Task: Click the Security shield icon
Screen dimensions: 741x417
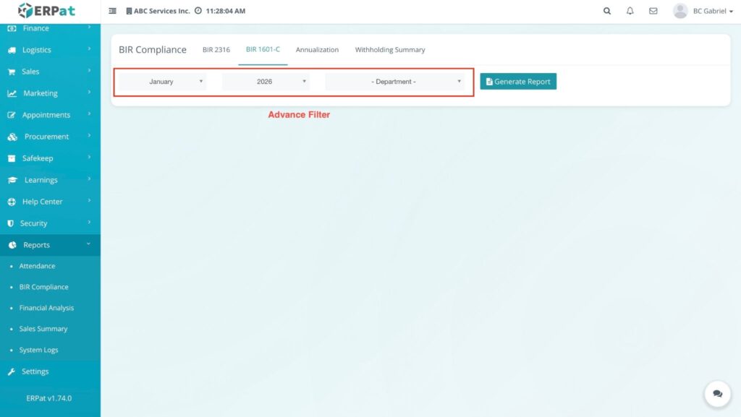Action: pyautogui.click(x=11, y=223)
